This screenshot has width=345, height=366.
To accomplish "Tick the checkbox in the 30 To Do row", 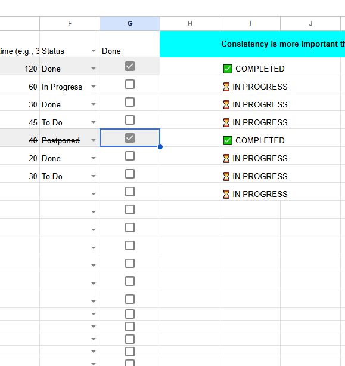I will pyautogui.click(x=130, y=174).
